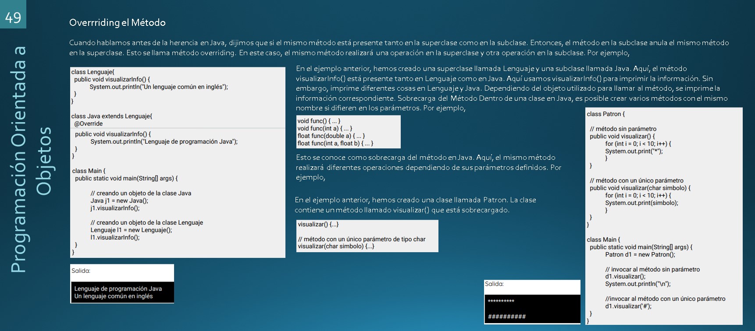Select the row of asterisks in output
The width and height of the screenshot is (755, 331).
pyautogui.click(x=501, y=301)
